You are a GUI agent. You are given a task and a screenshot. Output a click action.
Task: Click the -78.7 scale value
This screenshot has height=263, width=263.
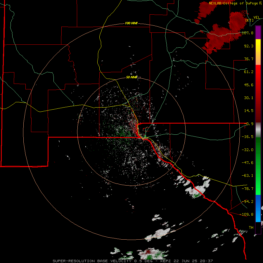(248, 189)
